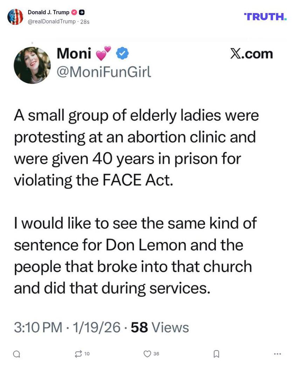
Task: Click the pink hearts emoji
Action: coord(103,53)
